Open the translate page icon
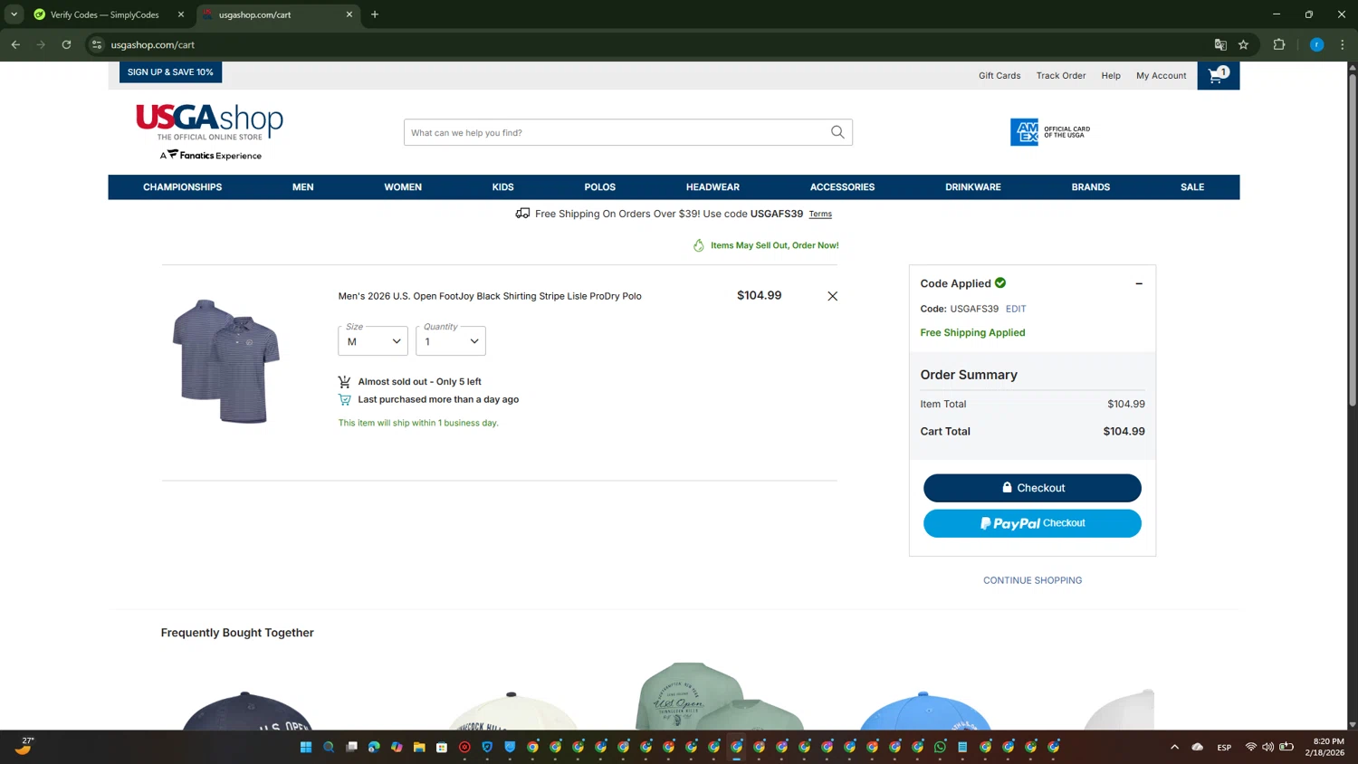 (x=1220, y=44)
